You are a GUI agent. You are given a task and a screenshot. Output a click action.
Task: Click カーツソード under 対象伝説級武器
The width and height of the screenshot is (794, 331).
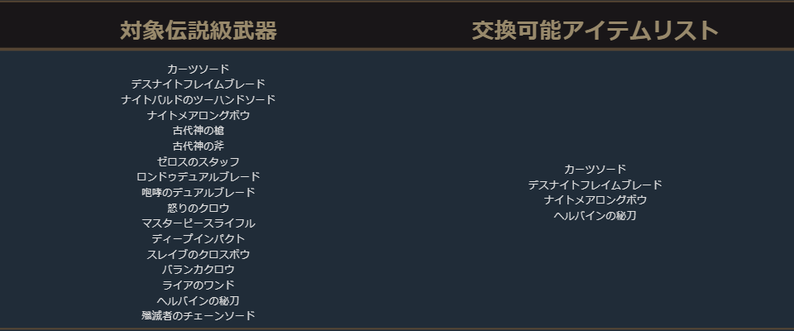click(198, 69)
